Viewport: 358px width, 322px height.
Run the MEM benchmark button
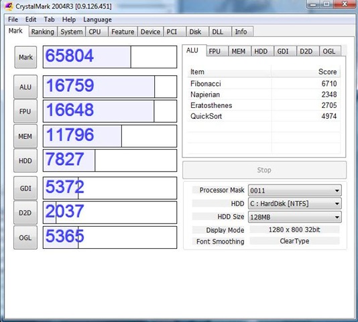(25, 136)
